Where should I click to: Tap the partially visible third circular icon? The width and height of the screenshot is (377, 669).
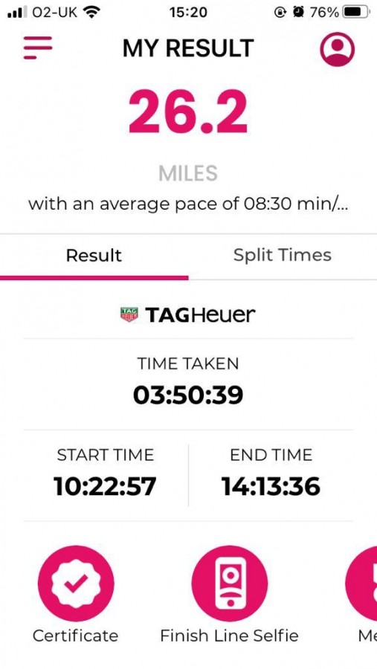361,584
